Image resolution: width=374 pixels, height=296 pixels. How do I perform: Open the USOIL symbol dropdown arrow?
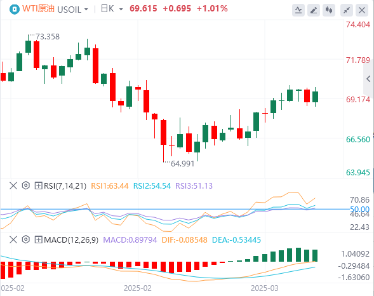tap(86, 10)
